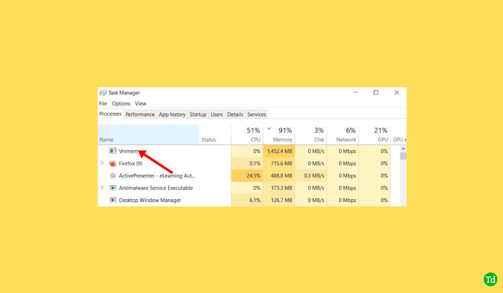Image resolution: width=503 pixels, height=293 pixels.
Task: Click the Task Manager title bar icon
Action: pos(103,93)
